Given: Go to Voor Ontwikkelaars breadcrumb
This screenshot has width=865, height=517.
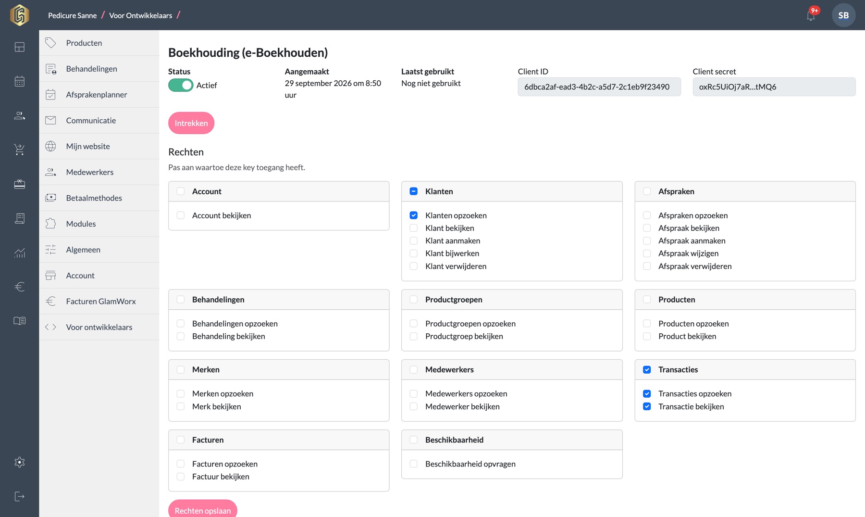Looking at the screenshot, I should coord(140,15).
